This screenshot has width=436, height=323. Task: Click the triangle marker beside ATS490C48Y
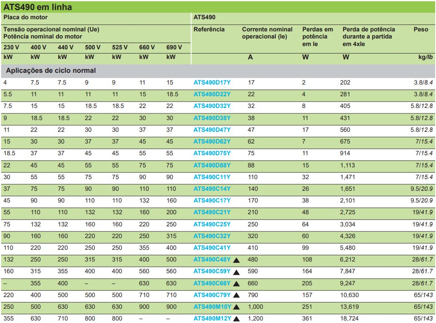tap(236, 260)
